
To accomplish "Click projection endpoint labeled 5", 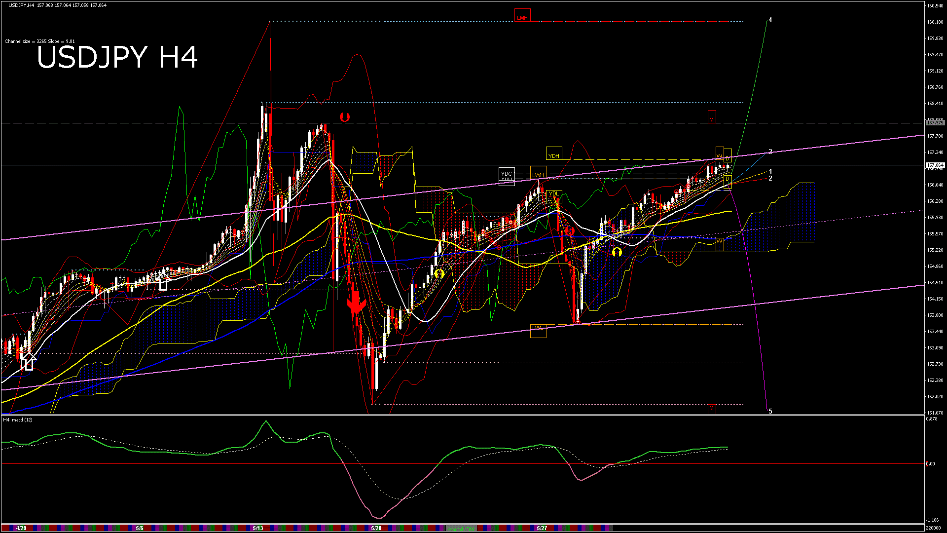I will click(x=770, y=411).
